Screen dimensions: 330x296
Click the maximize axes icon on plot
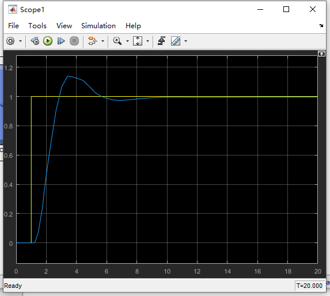(x=321, y=54)
